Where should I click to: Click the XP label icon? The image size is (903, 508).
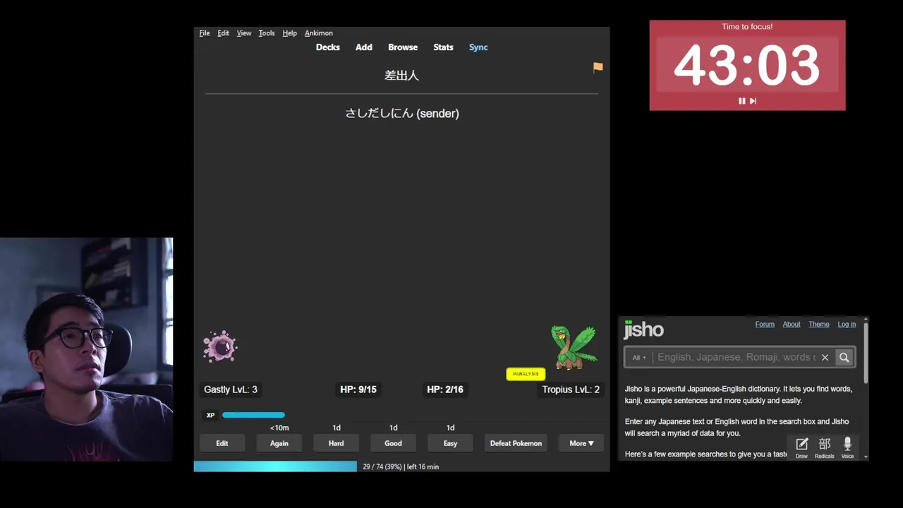click(210, 416)
